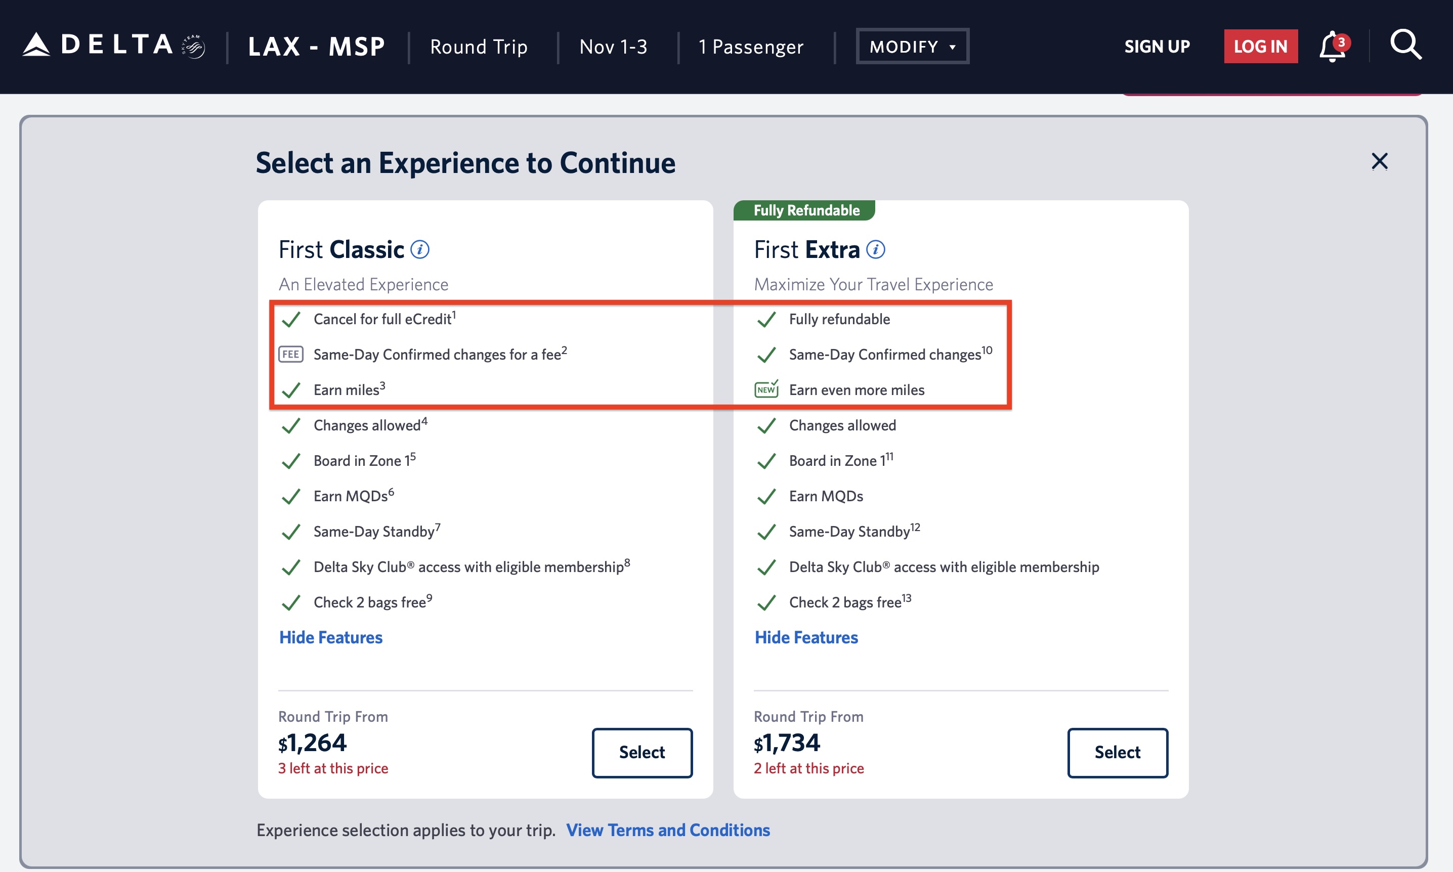The image size is (1453, 872).
Task: Click NEW badge beside Earn even more miles
Action: coord(766,389)
